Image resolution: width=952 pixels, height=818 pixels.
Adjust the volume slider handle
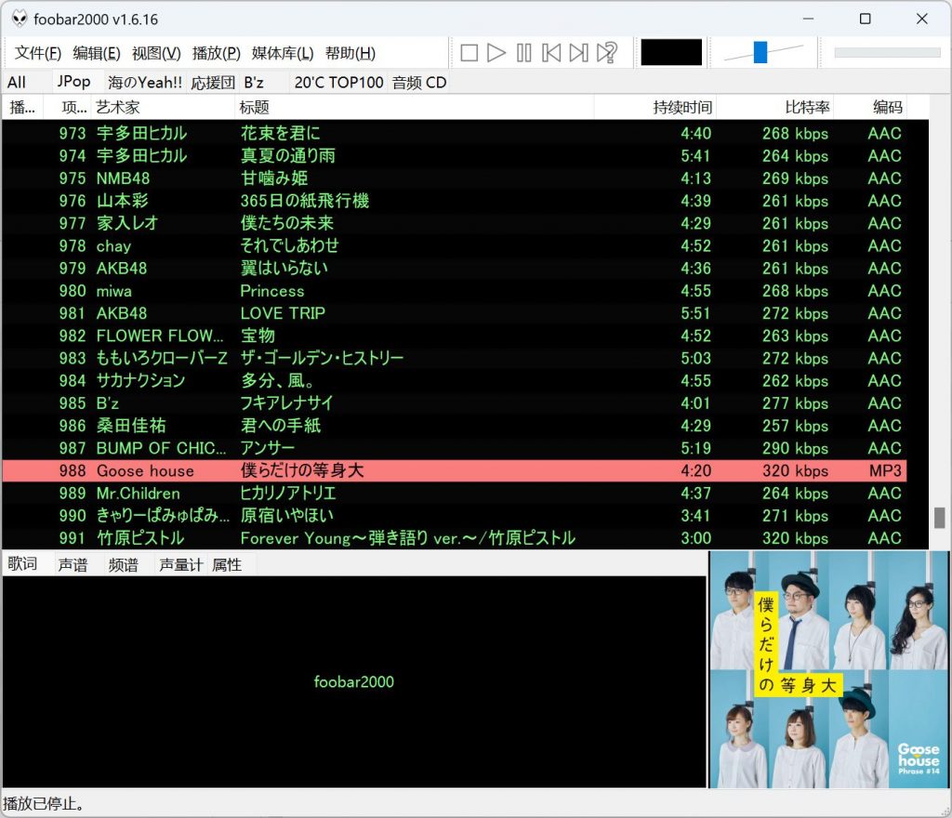[760, 52]
